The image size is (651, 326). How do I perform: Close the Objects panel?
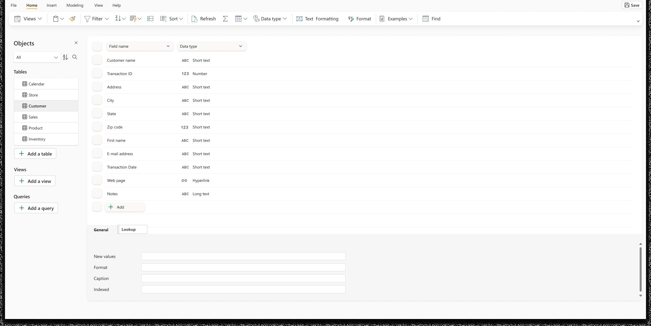(76, 43)
